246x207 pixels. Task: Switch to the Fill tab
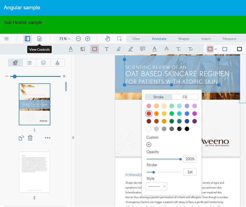(185, 97)
